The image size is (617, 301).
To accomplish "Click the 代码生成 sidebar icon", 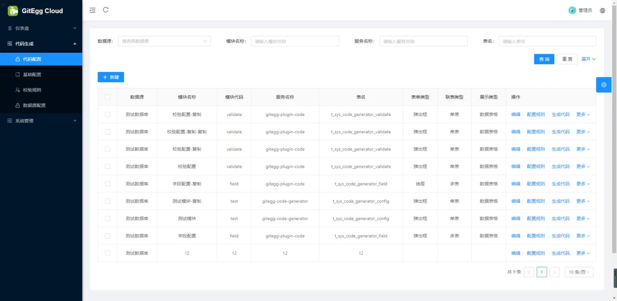I will (9, 44).
